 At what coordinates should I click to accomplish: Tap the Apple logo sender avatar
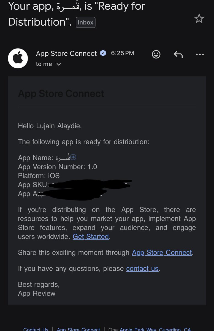pos(18,58)
